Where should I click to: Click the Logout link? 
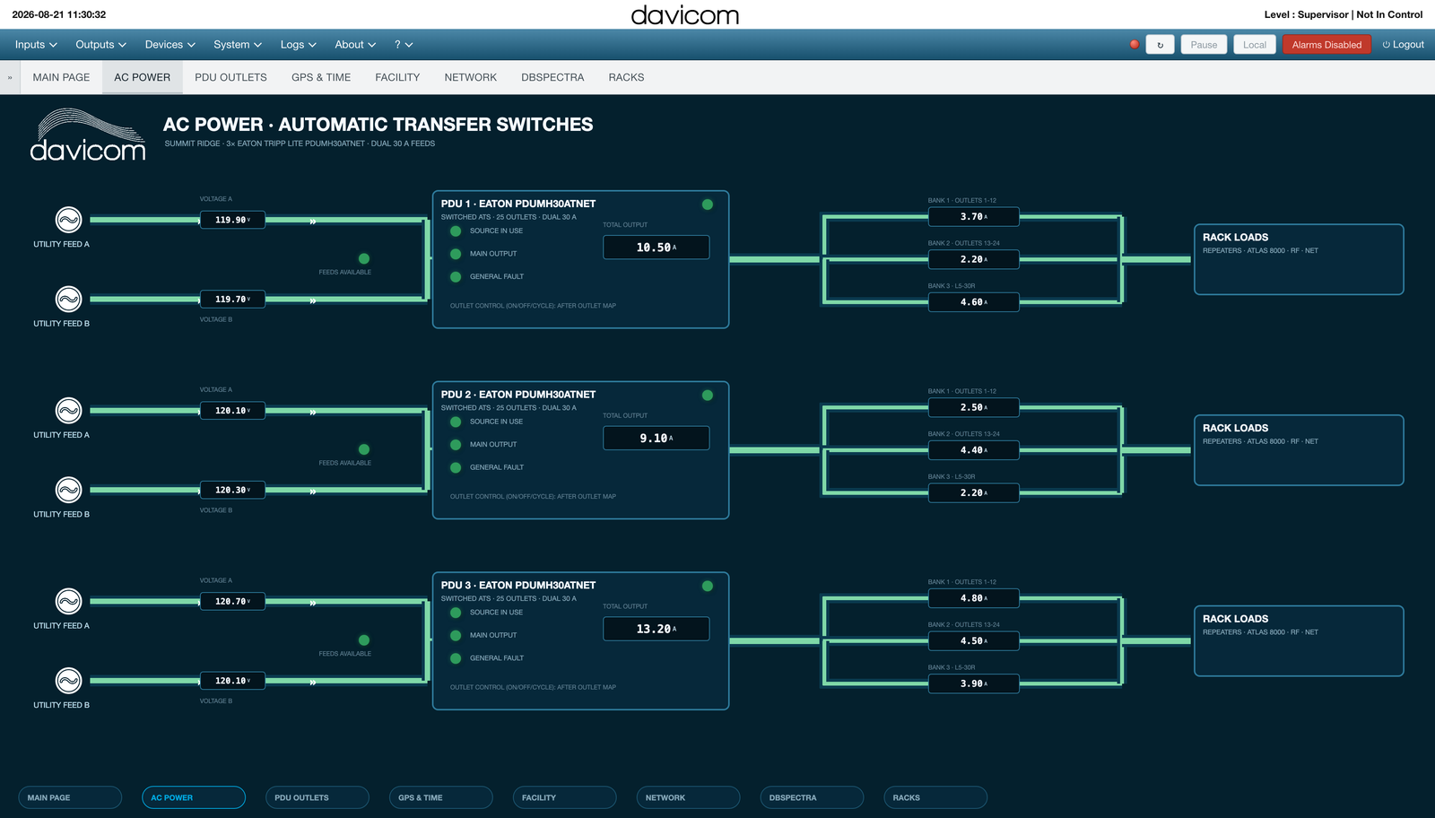tap(1403, 45)
